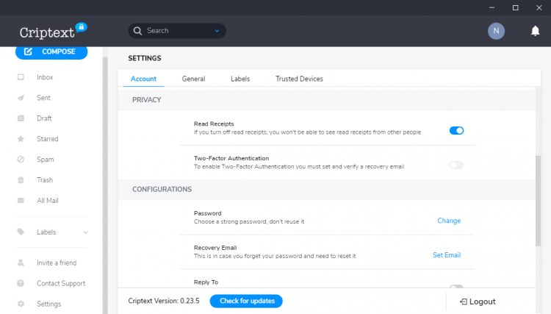Click the Invite a friend icon
551x314 pixels.
[21, 263]
